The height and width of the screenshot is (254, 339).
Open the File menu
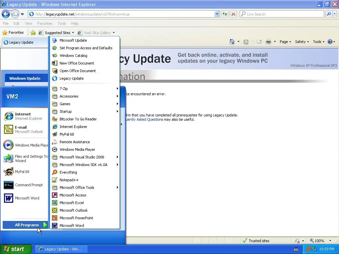[x=6, y=23]
